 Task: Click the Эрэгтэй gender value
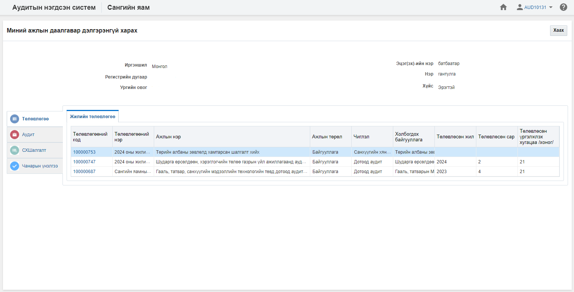pos(446,87)
